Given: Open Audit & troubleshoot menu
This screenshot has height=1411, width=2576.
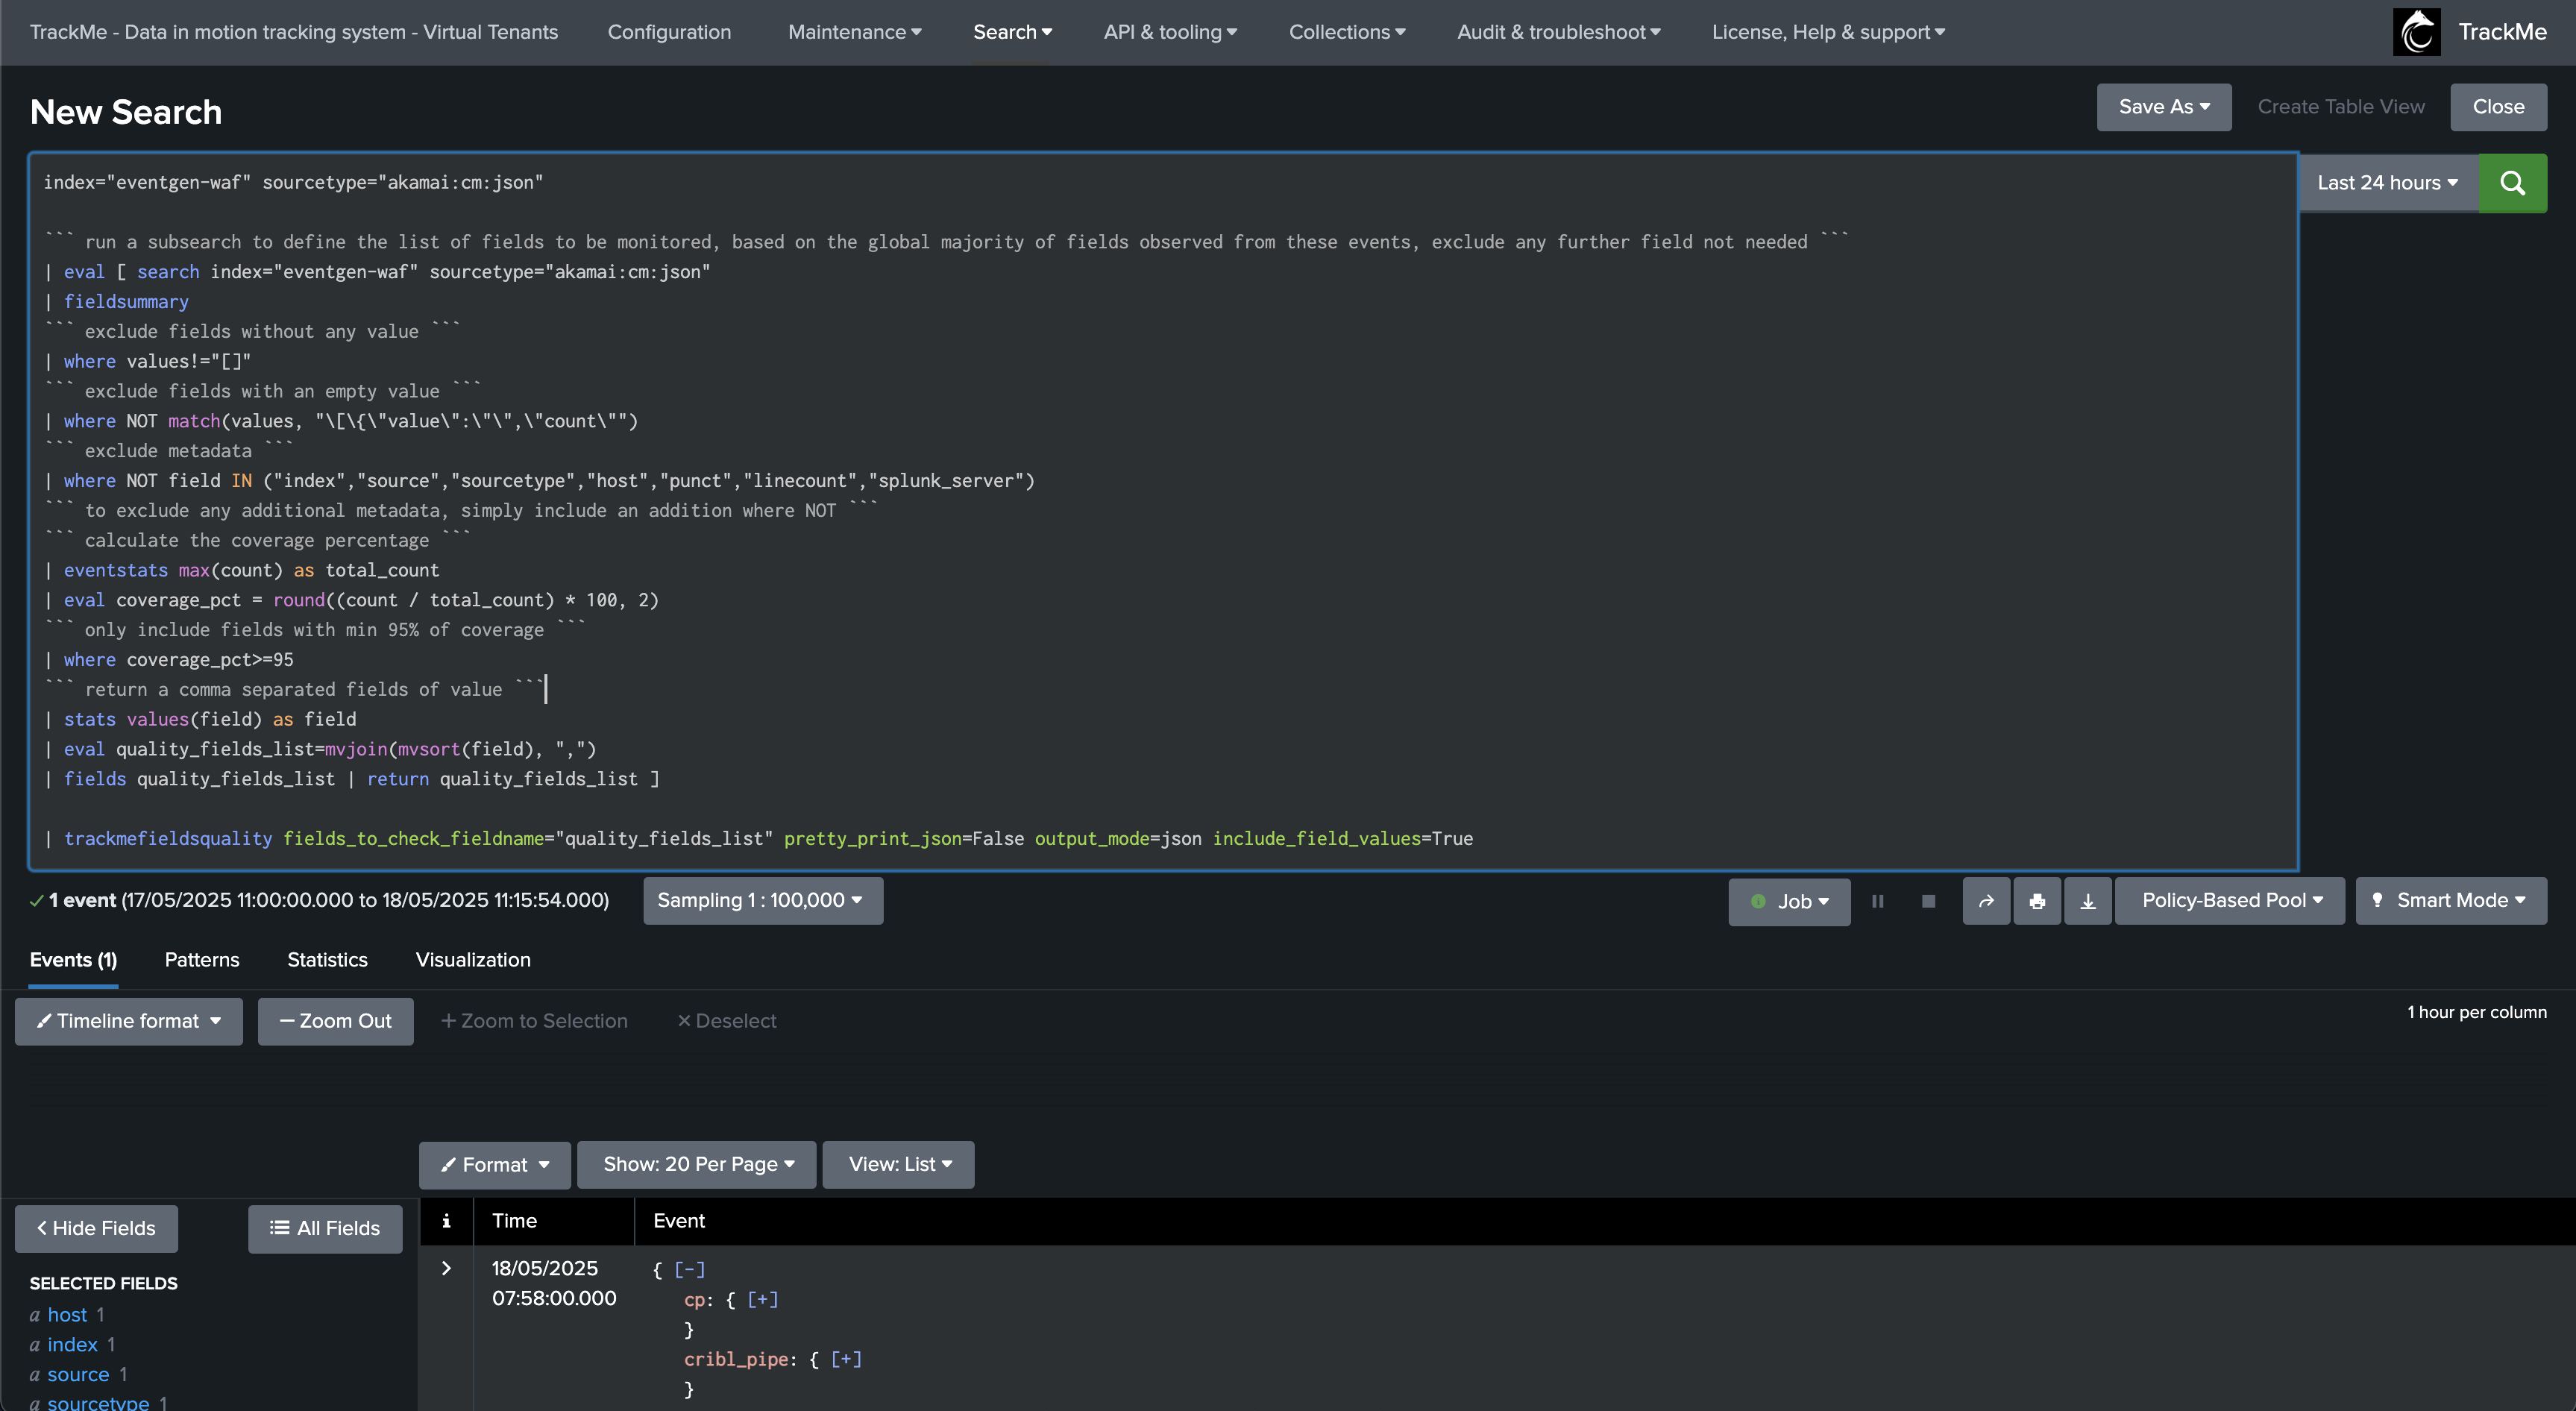Looking at the screenshot, I should pos(1558,32).
